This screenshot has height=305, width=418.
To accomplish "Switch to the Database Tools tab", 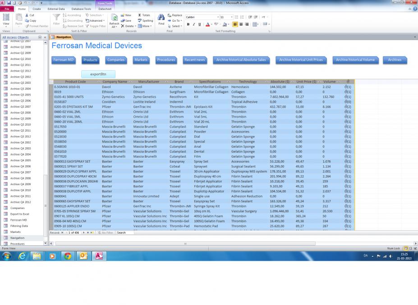I will (81, 9).
